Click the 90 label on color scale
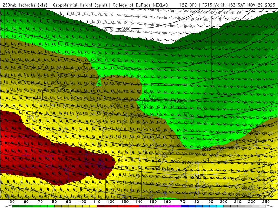 coord(68,202)
